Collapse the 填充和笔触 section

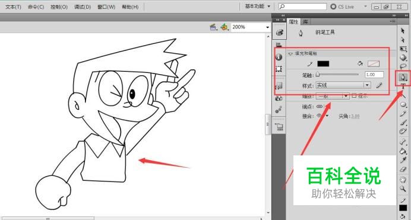click(x=290, y=53)
